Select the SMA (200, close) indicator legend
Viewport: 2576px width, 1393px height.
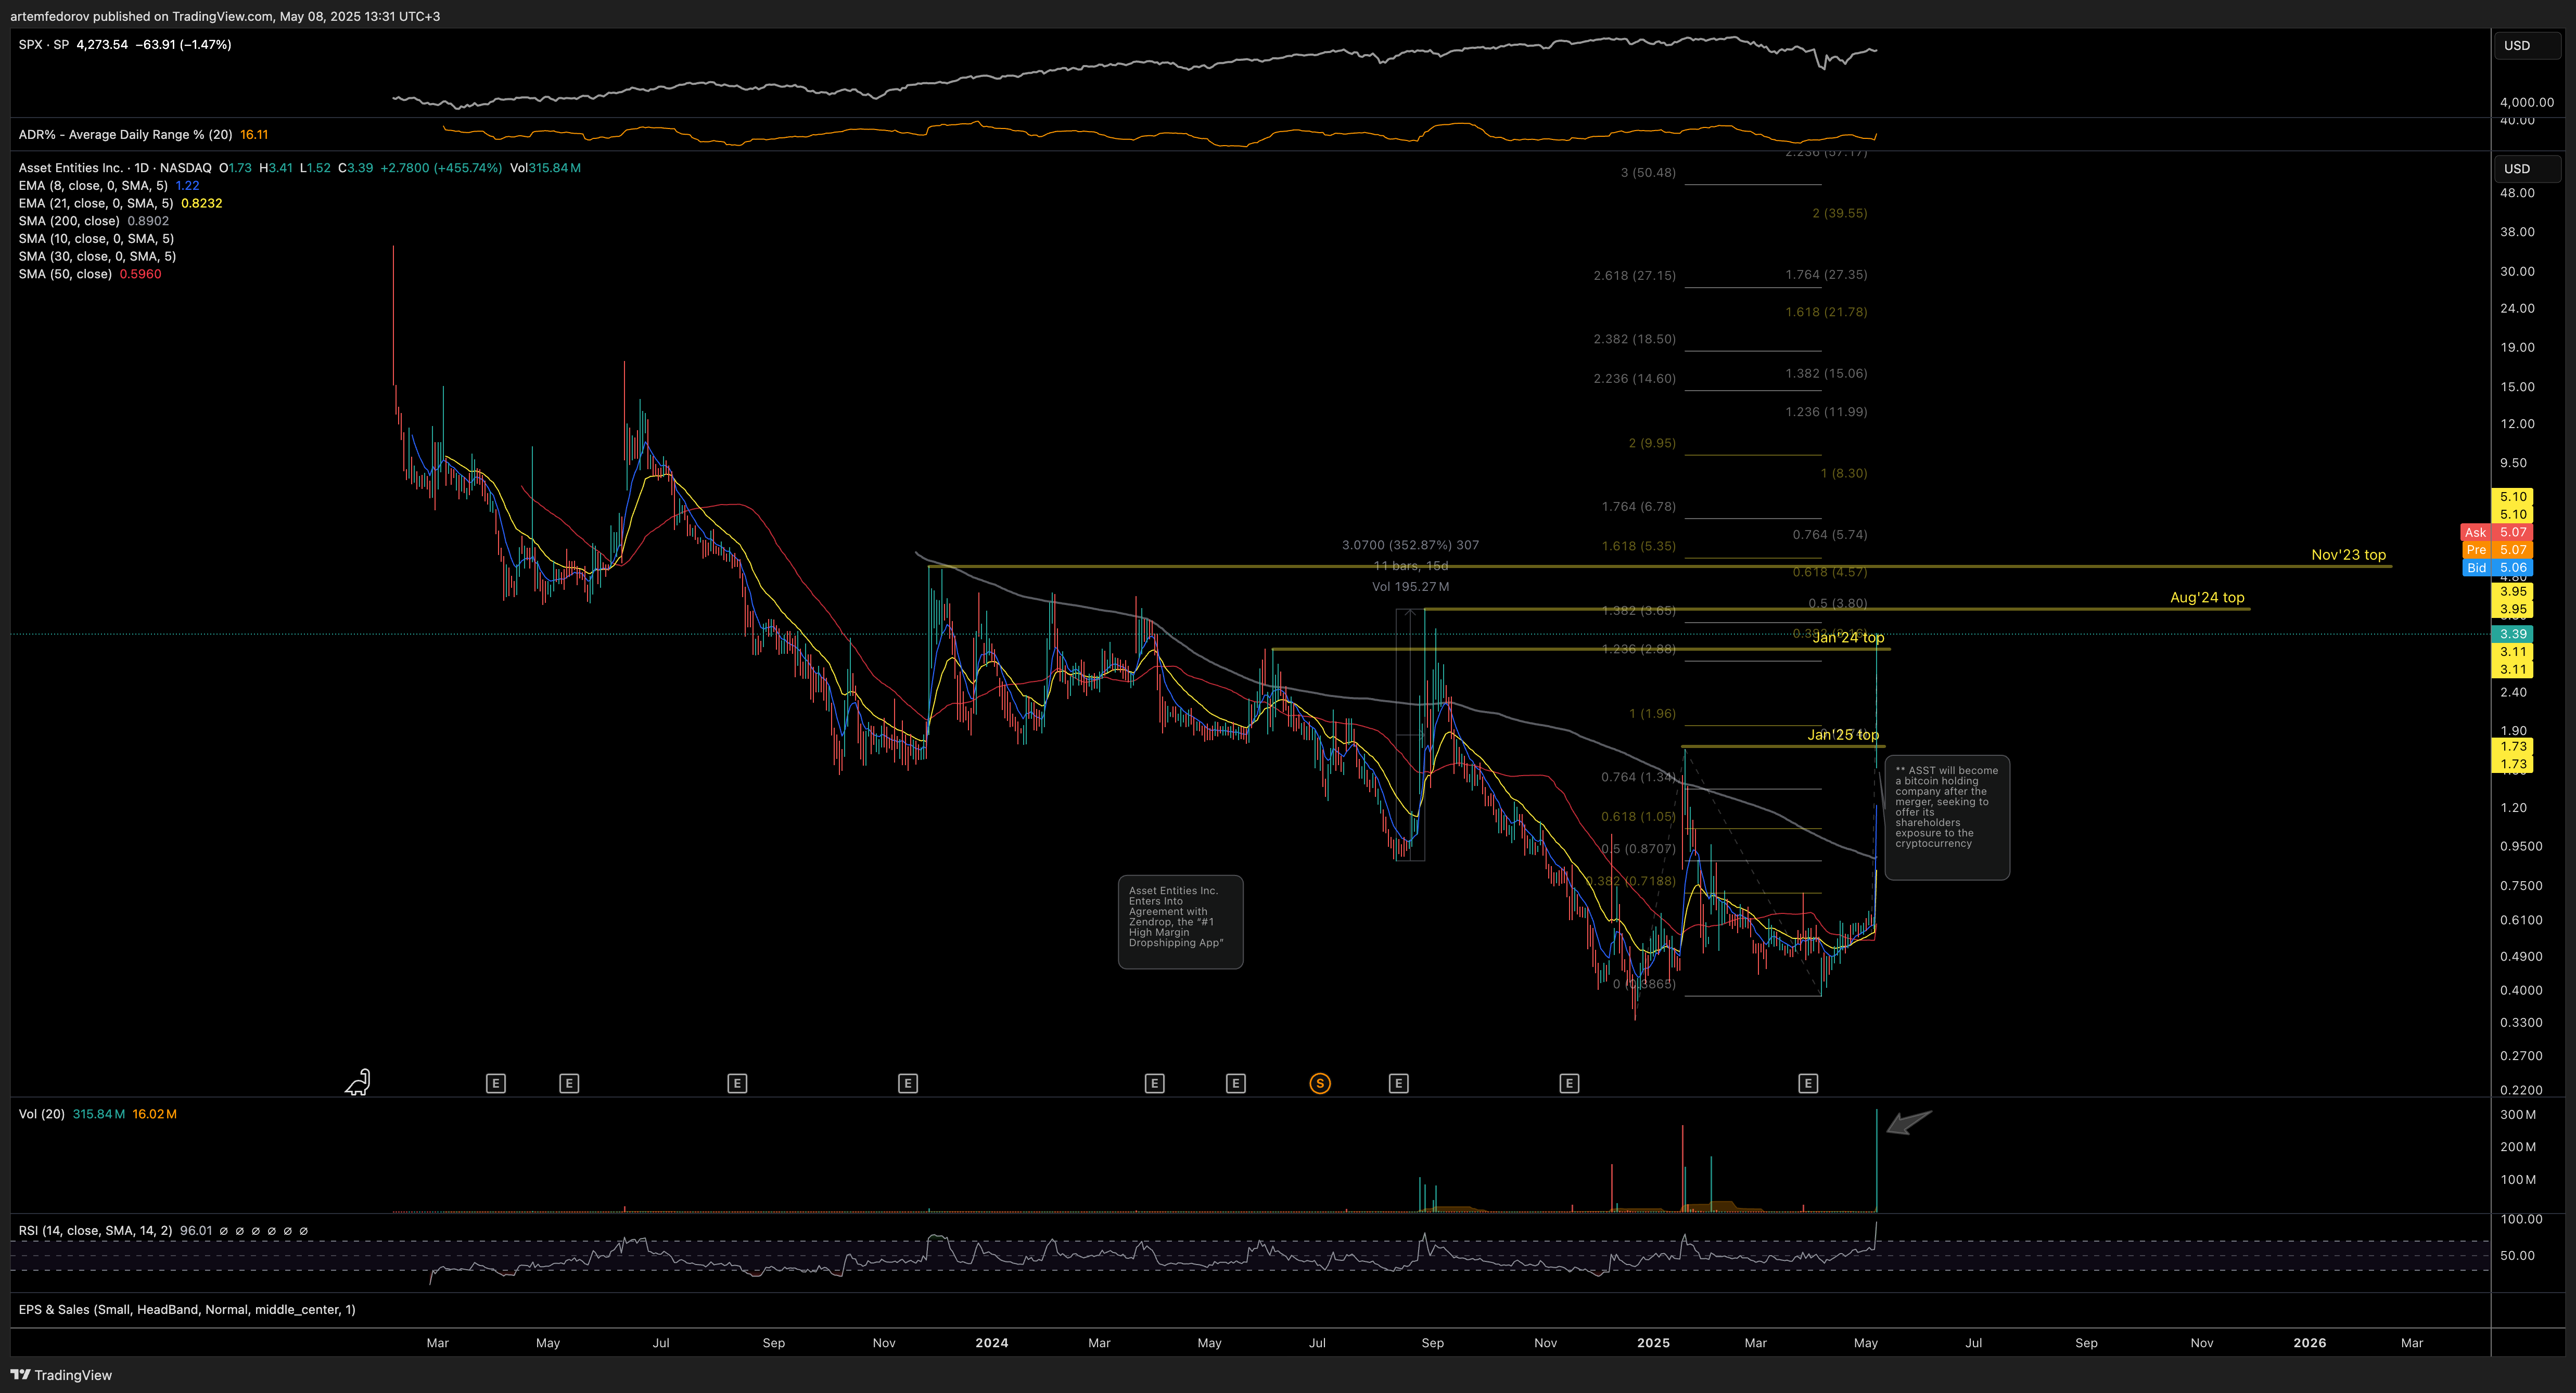click(x=69, y=221)
